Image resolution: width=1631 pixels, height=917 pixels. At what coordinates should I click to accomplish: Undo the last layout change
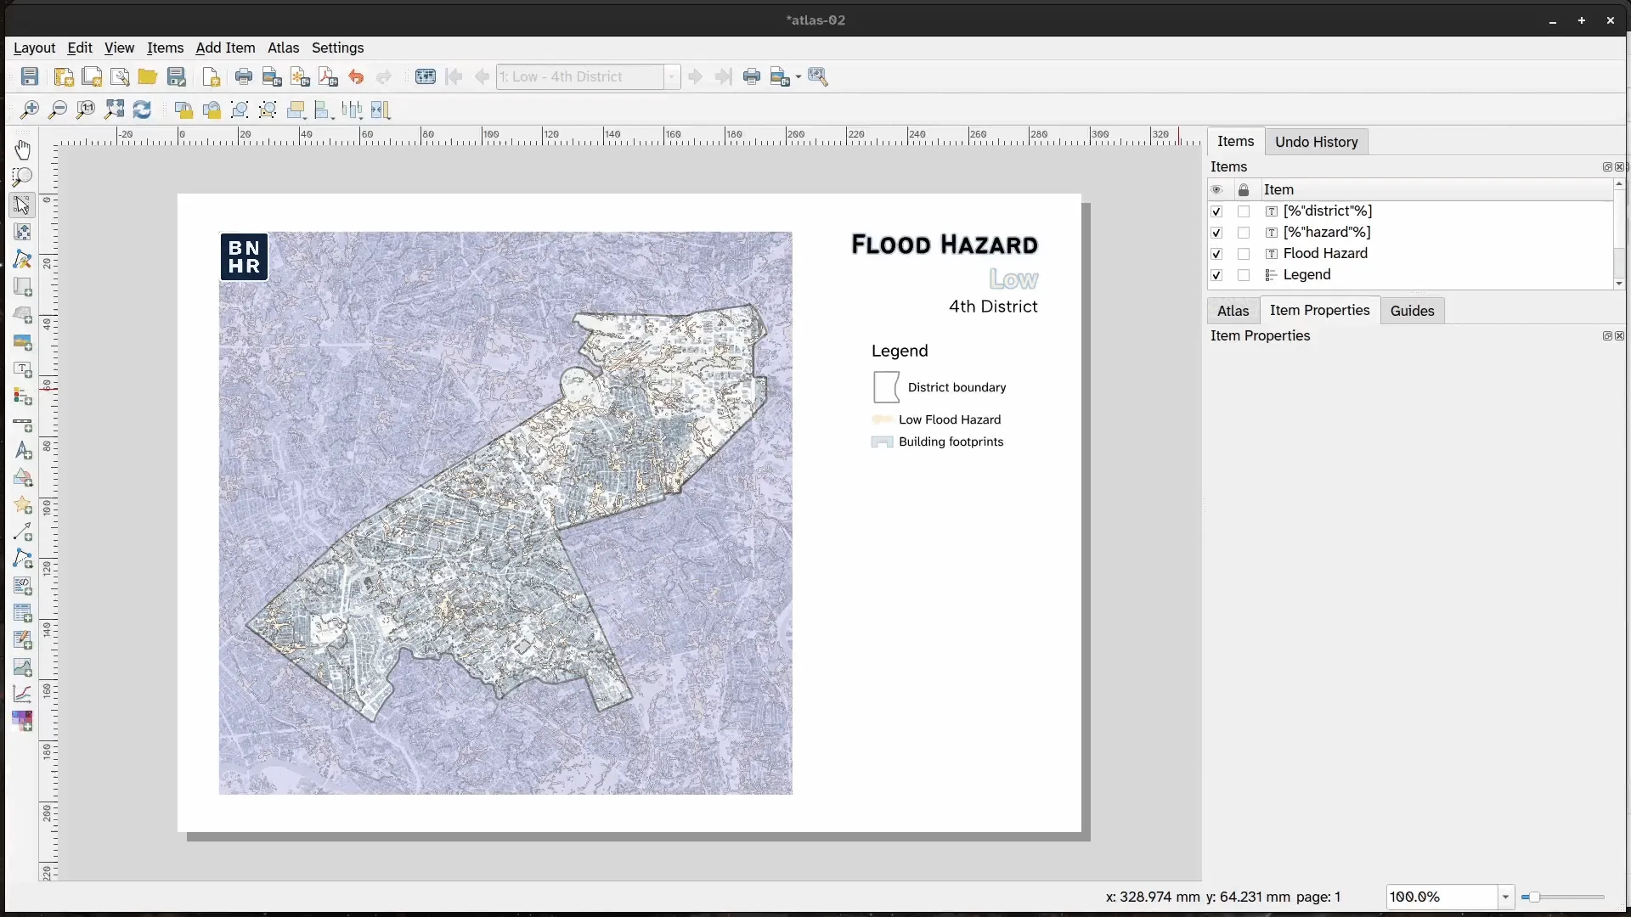pos(357,76)
